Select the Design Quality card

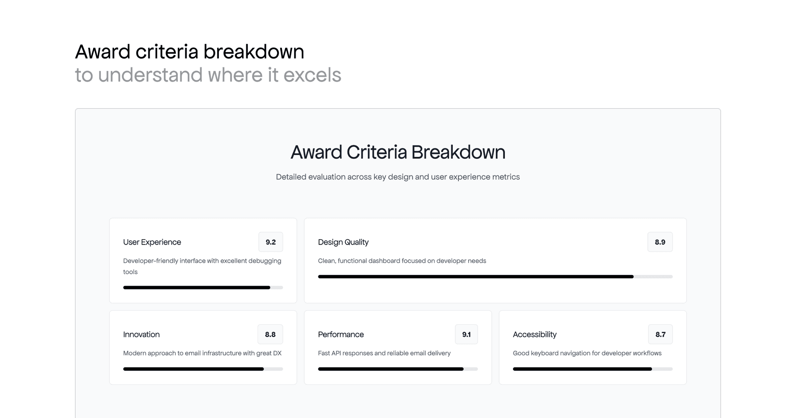tap(495, 260)
